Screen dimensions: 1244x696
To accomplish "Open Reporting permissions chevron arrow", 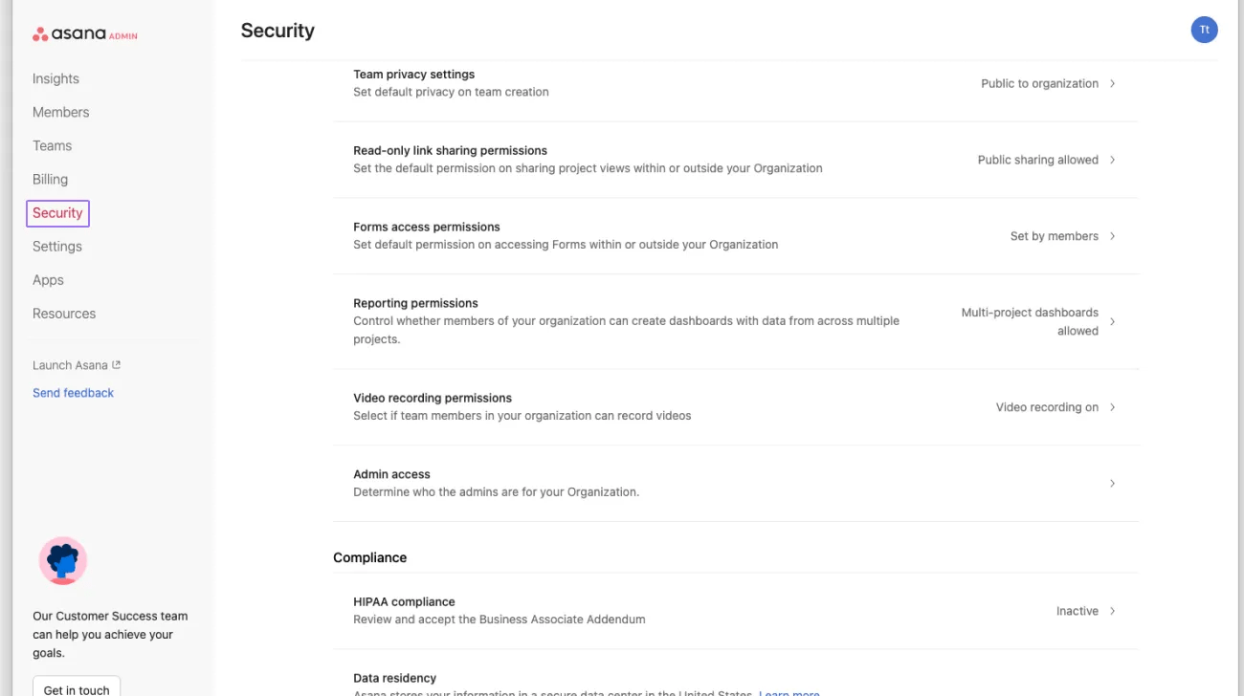I will click(1112, 322).
